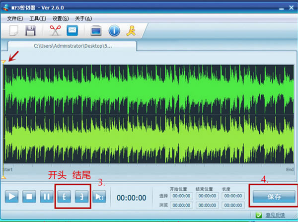Open the 设置(S) menu

[x=61, y=18]
